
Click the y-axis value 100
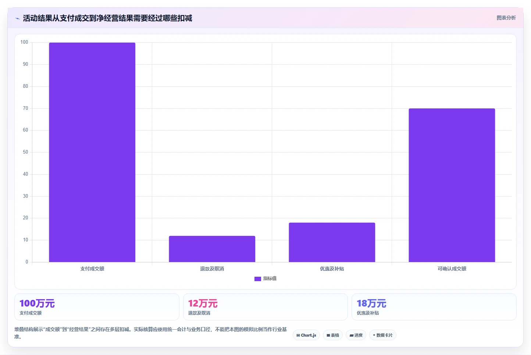pyautogui.click(x=24, y=42)
